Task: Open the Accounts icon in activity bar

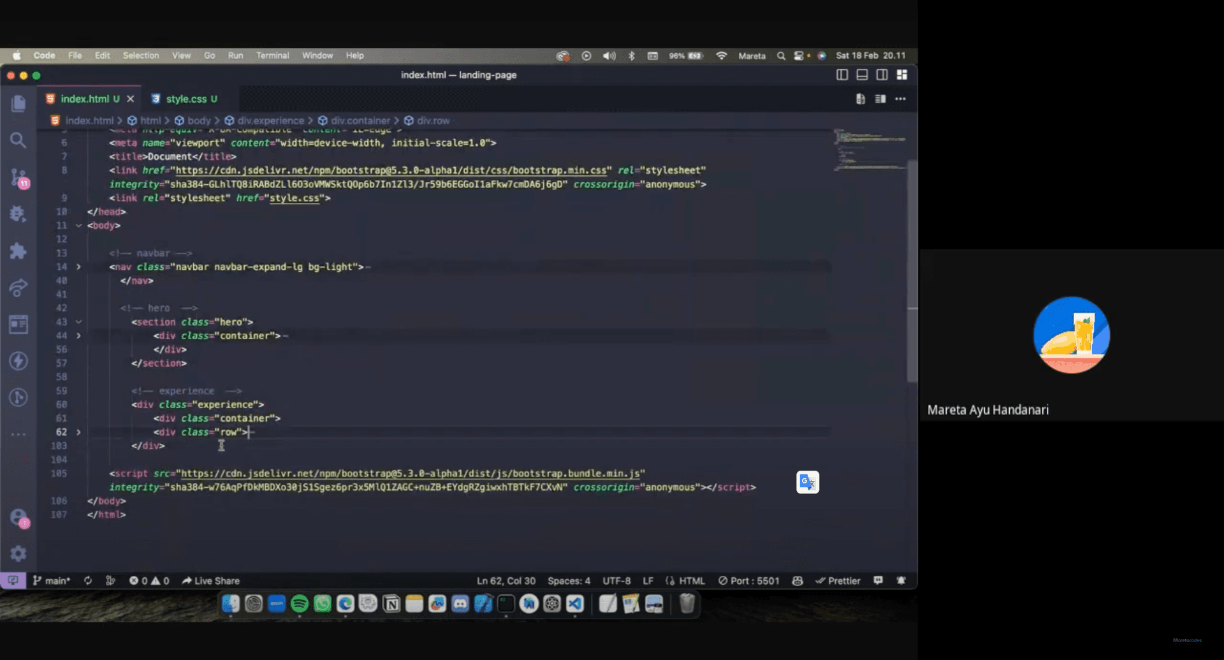Action: [18, 517]
